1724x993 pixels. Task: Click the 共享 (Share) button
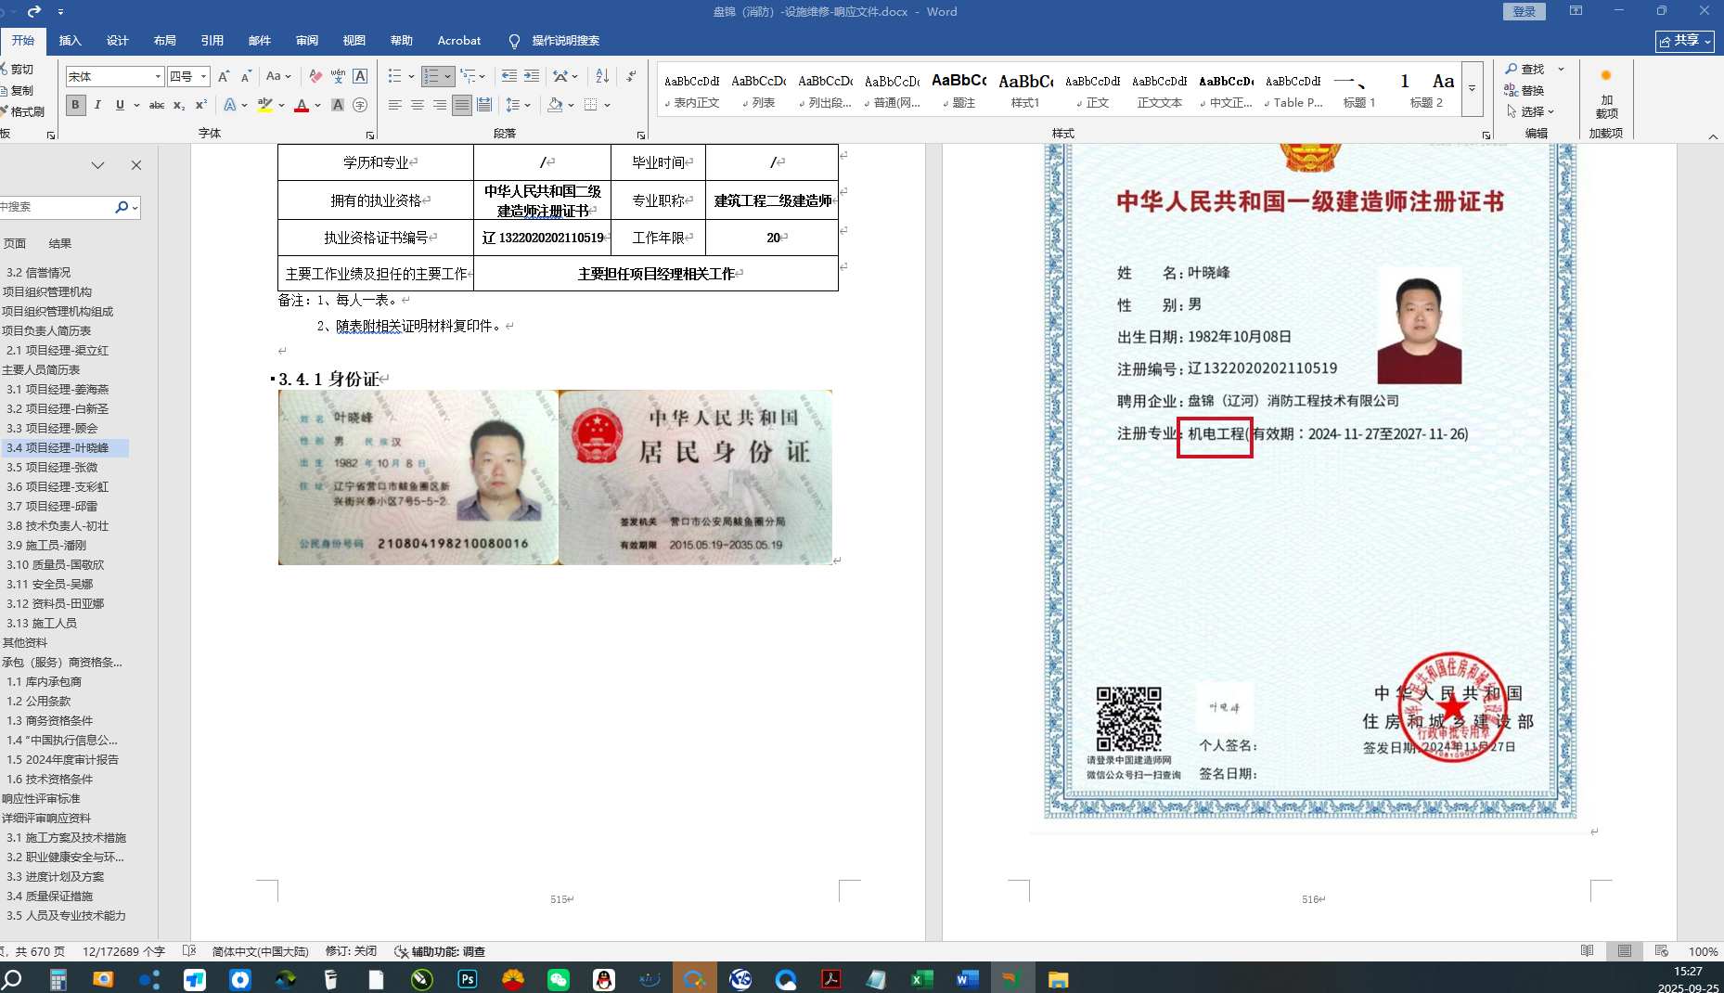(1684, 41)
